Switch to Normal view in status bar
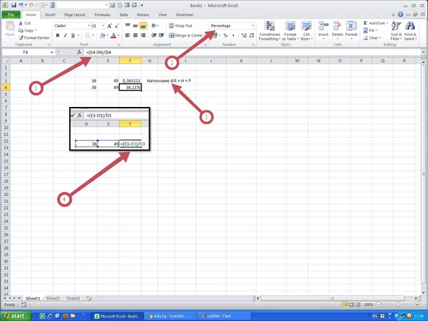 345,304
